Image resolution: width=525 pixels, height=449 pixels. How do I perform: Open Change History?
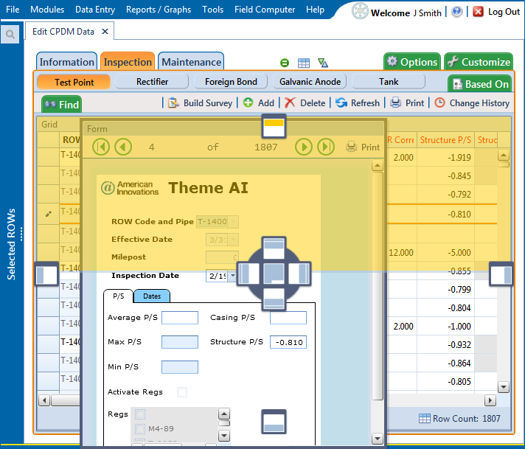[x=472, y=102]
